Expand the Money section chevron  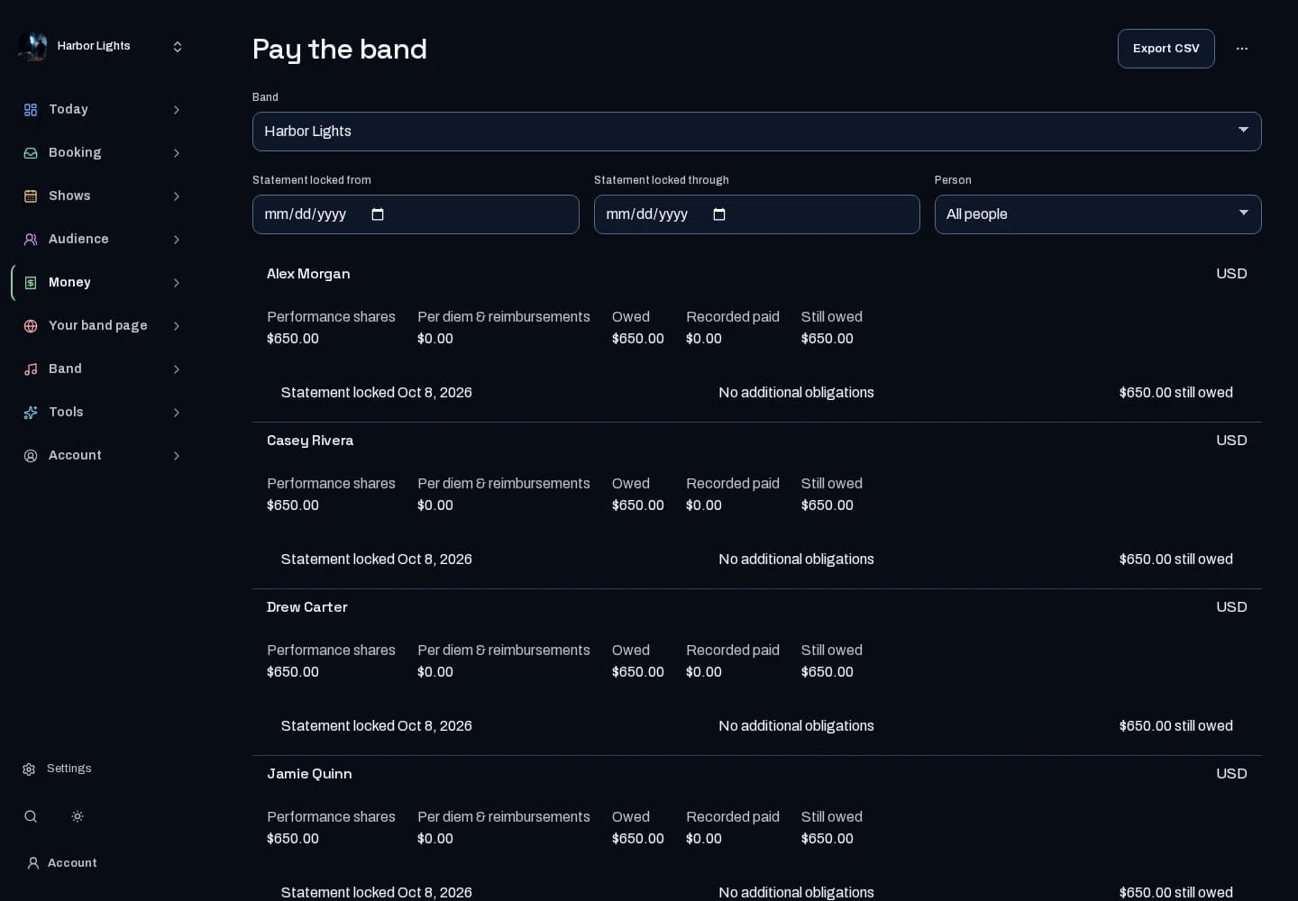177,283
